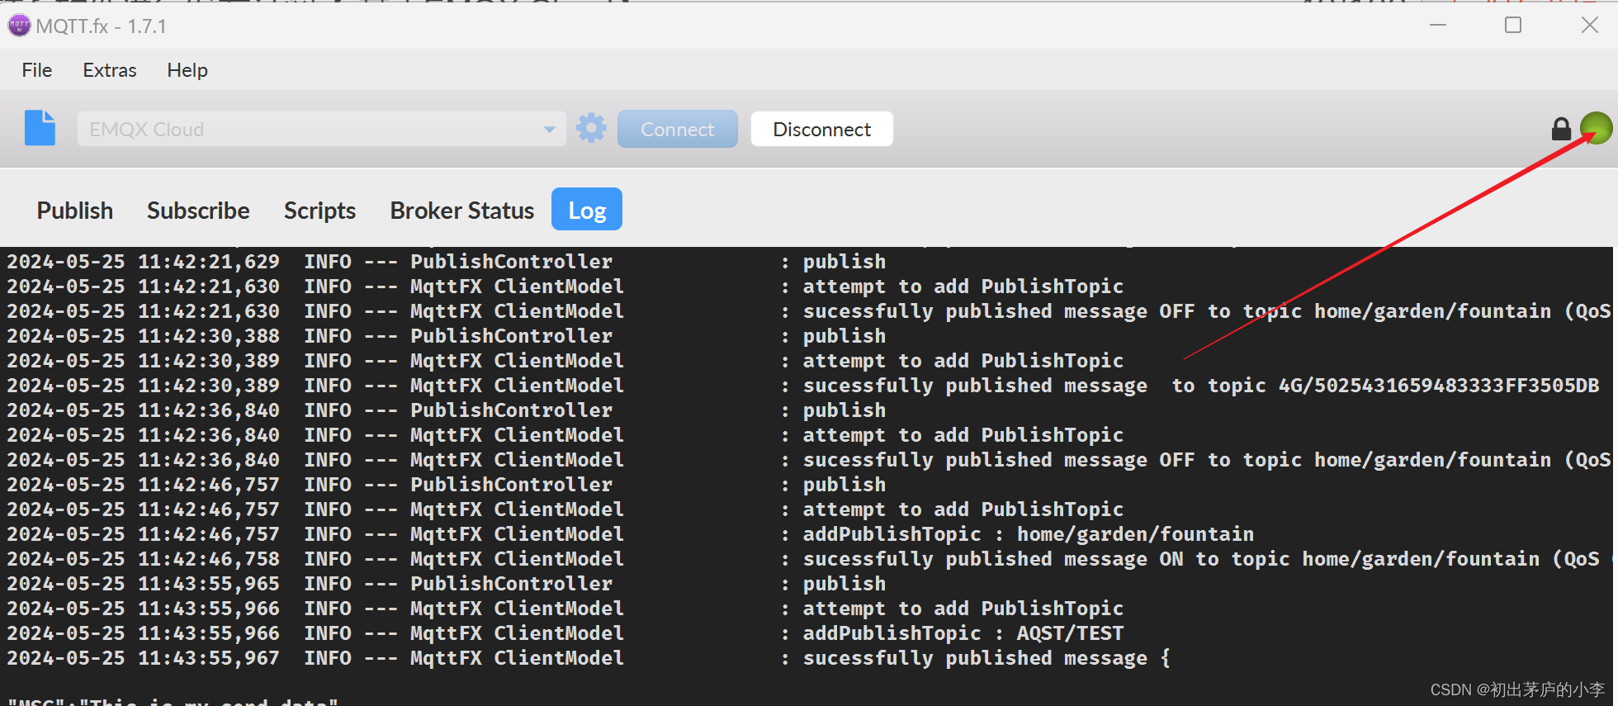Click the new connection profile file icon
Screen dimensions: 1618x706
(x=40, y=128)
